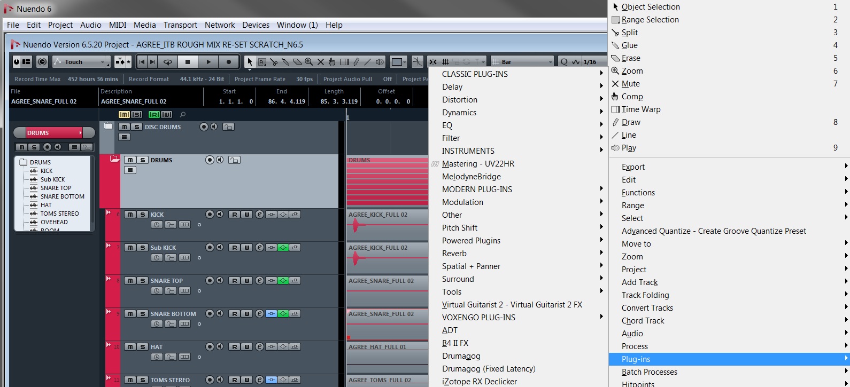Open the Transport menu
This screenshot has width=850, height=387.
[180, 25]
